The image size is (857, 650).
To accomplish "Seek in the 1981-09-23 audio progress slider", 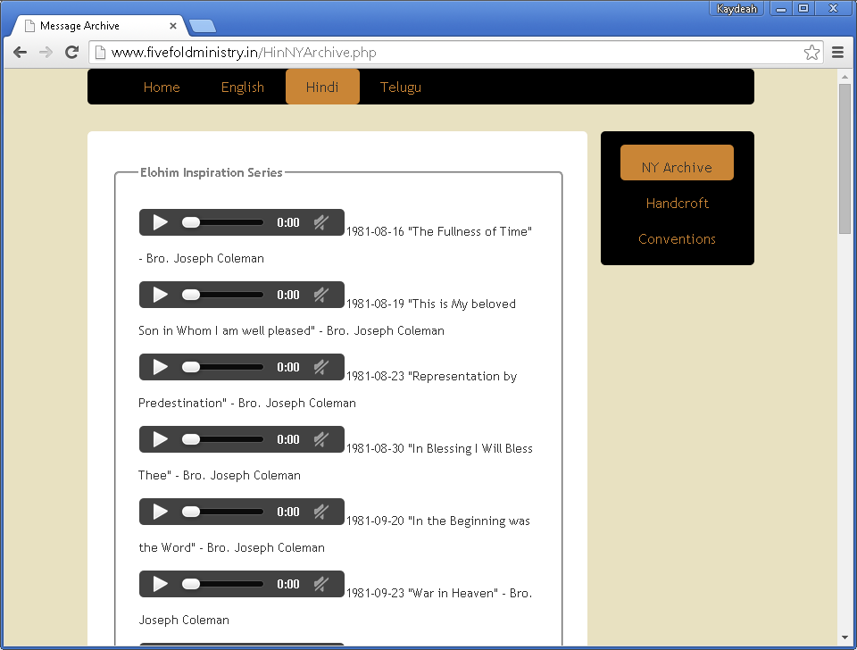I will click(x=222, y=584).
